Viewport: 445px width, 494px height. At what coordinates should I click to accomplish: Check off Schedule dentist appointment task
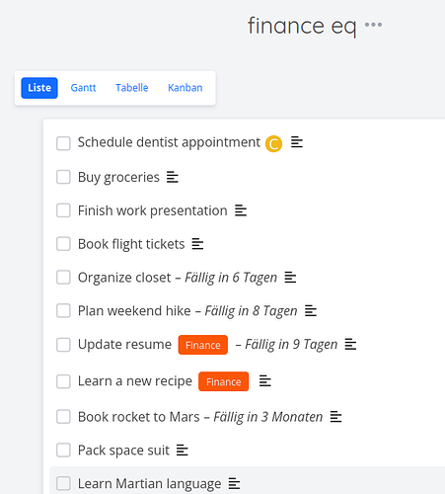pyautogui.click(x=63, y=143)
